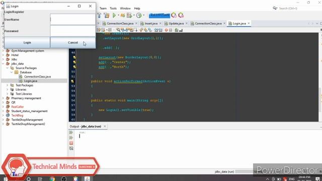The image size is (322, 181).
Task: Collapse the jdbc_data project node
Action: pyautogui.click(x=3, y=64)
